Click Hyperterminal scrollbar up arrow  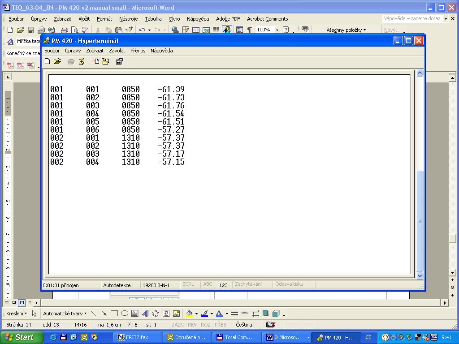pos(420,73)
